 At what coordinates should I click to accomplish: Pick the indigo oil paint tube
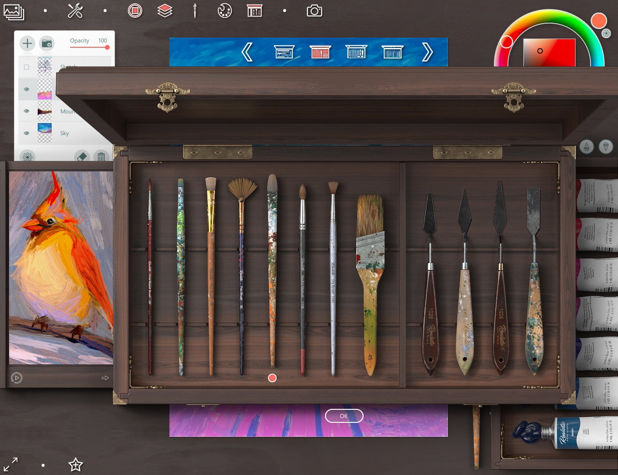click(x=565, y=433)
